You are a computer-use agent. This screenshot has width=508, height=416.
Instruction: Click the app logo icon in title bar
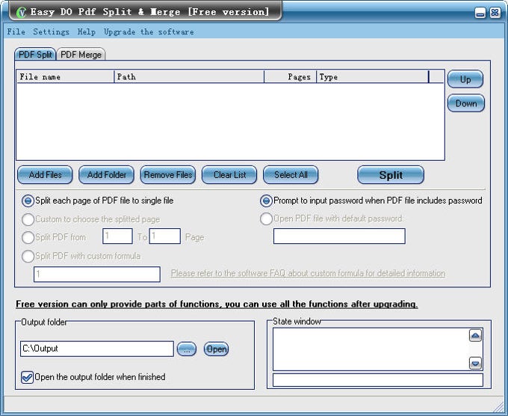click(x=21, y=13)
